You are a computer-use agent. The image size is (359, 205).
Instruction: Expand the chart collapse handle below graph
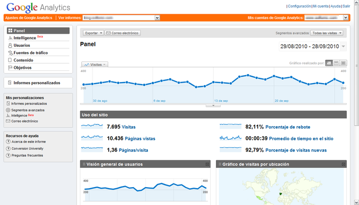point(213,106)
